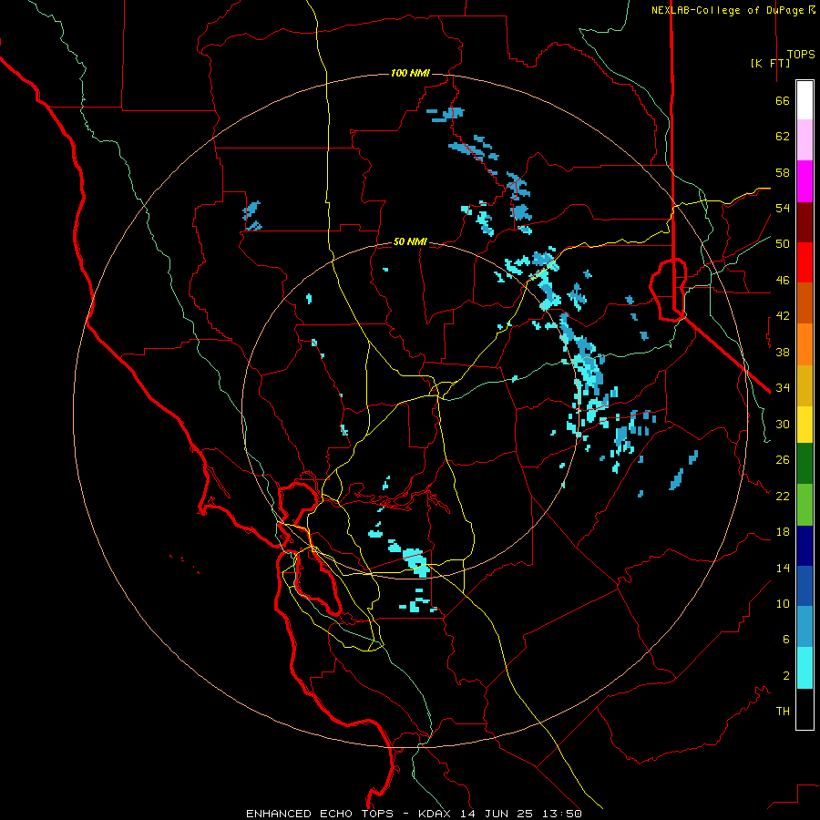The height and width of the screenshot is (820, 820).
Task: Click the "TH" threshold label
Action: click(783, 712)
